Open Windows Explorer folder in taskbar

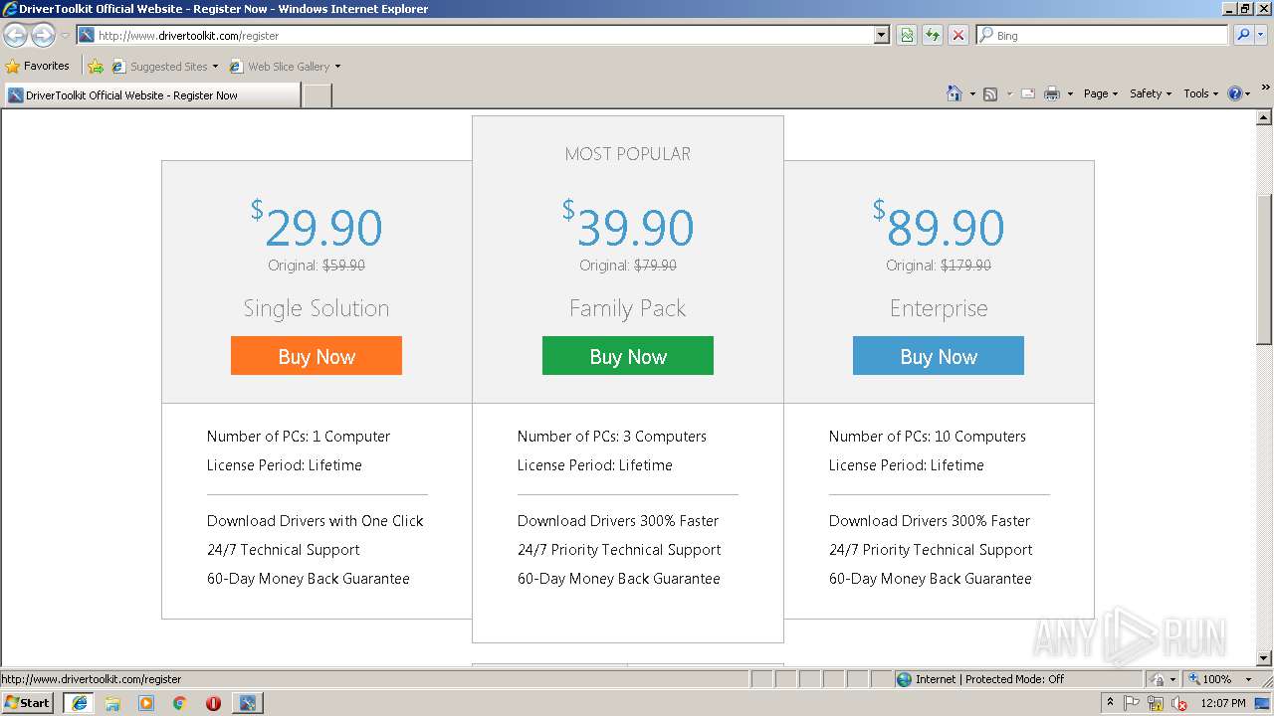[x=112, y=703]
